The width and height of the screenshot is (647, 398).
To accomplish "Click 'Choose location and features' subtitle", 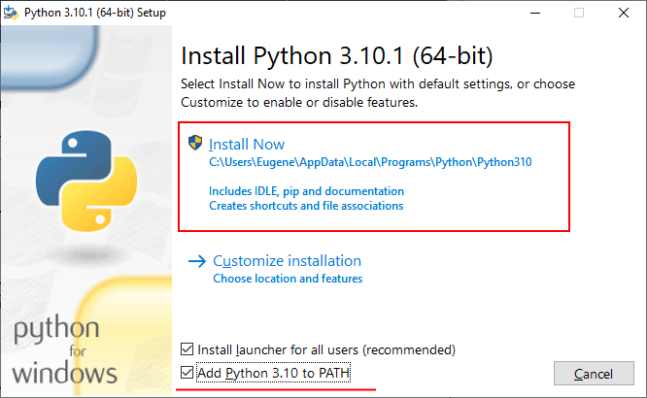I will (x=288, y=279).
